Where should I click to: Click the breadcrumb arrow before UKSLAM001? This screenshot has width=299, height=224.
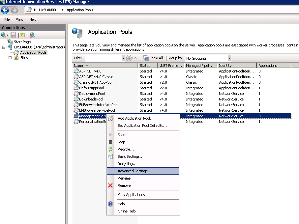tap(35, 10)
